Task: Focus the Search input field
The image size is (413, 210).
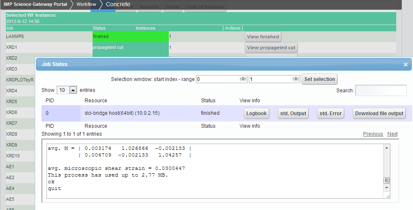Action: pyautogui.click(x=380, y=90)
